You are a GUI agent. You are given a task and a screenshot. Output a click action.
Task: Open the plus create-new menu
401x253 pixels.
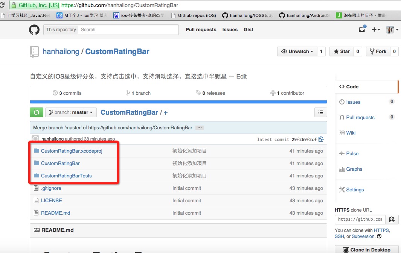point(375,30)
